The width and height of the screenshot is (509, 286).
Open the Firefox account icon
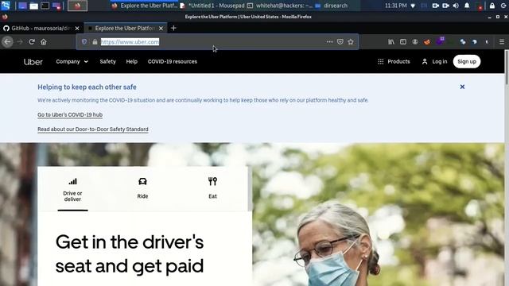pyautogui.click(x=415, y=42)
